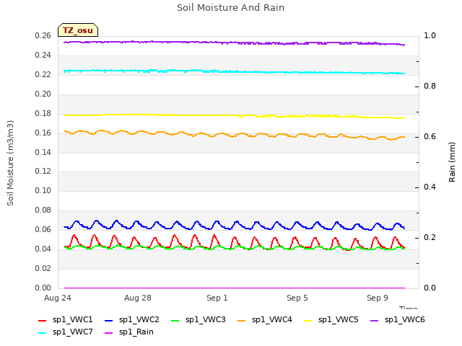Click the 0.06 soil moisture tick label
462x346 pixels.
click(43, 230)
